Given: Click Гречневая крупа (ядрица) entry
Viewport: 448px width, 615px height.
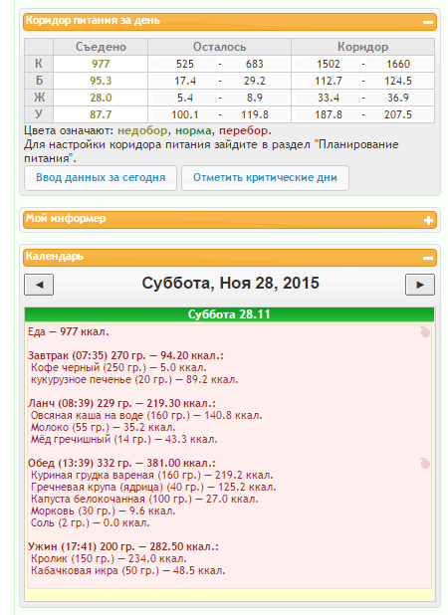Looking at the screenshot, I should [x=153, y=487].
